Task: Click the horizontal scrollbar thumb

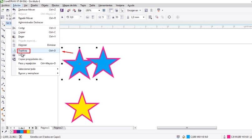Action: coord(187,128)
